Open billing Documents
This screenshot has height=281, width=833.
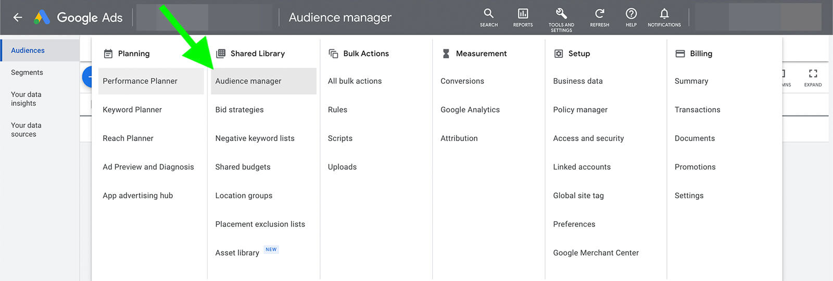click(x=695, y=138)
